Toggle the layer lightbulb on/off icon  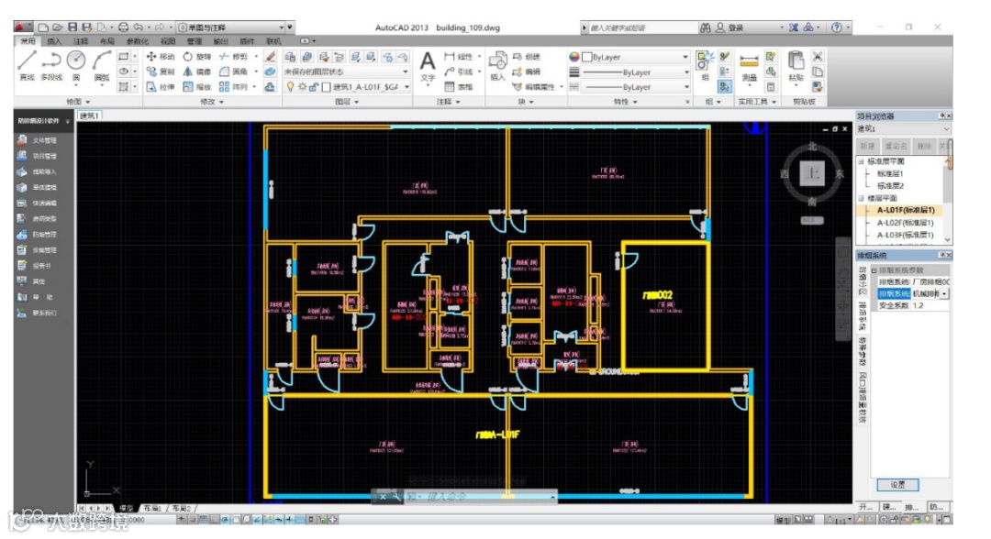(x=290, y=87)
